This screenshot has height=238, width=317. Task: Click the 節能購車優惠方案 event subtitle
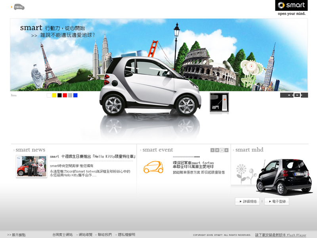pos(199,173)
